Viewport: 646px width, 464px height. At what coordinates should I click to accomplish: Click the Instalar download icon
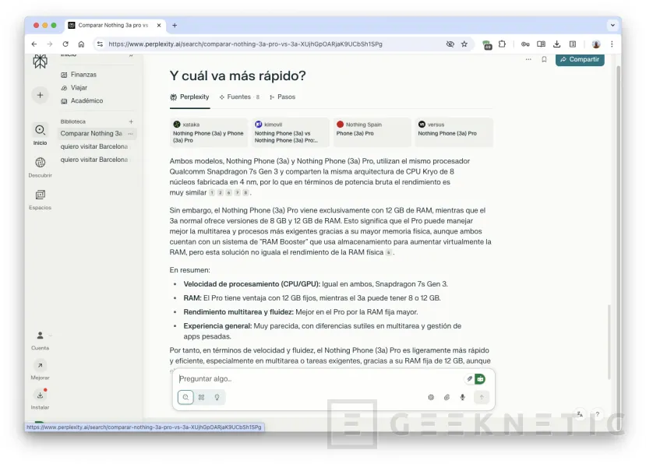(40, 395)
